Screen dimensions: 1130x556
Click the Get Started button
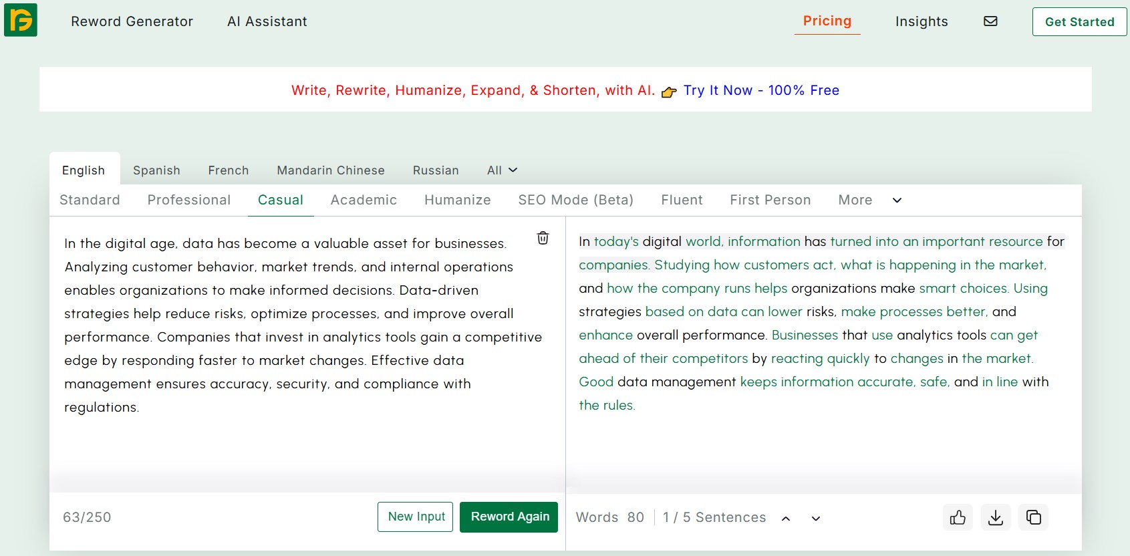pyautogui.click(x=1079, y=21)
